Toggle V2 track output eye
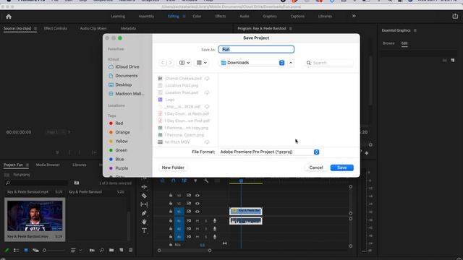Image resolution: width=463 pixels, height=260 pixels. pos(197,204)
